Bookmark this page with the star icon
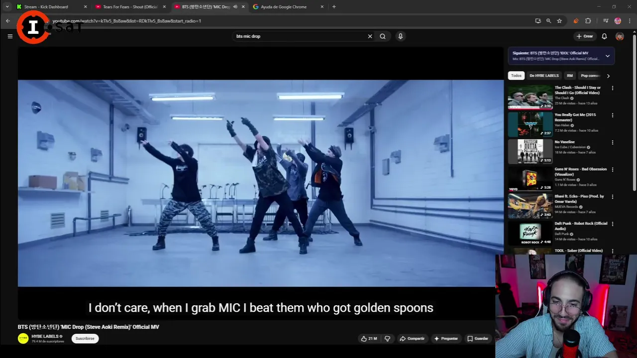Screen dimensions: 637x358 [559, 21]
